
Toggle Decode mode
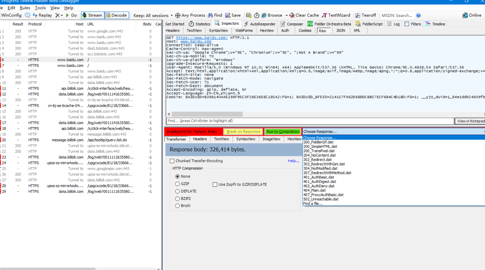(116, 15)
